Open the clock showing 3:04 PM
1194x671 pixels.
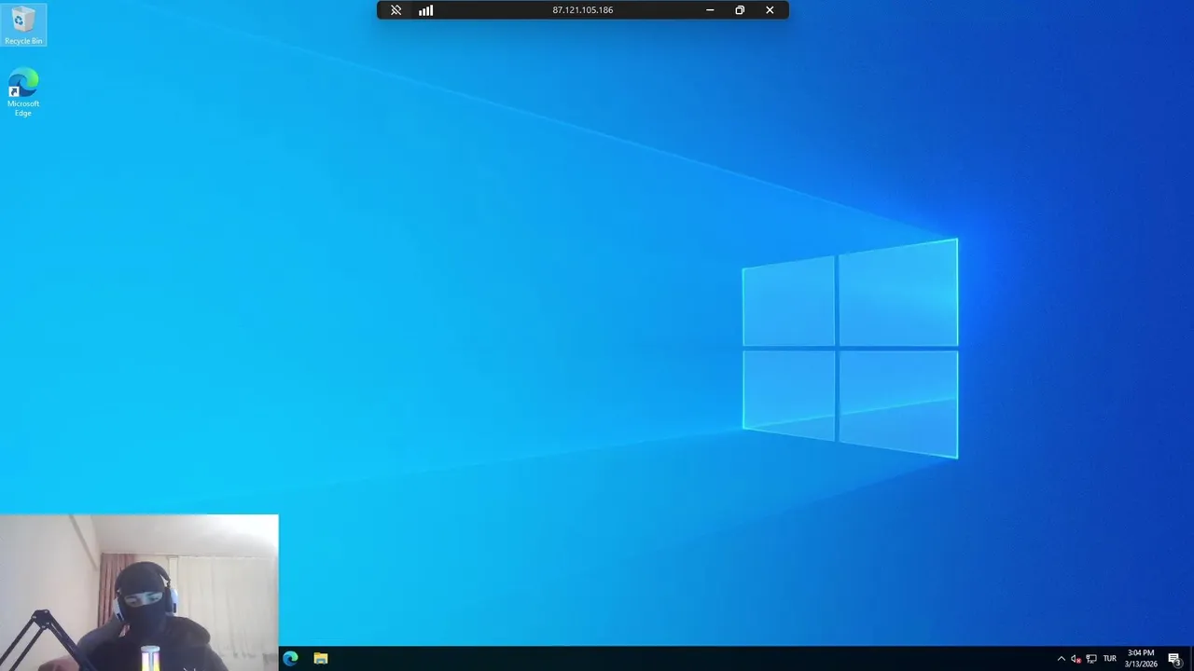tap(1141, 659)
